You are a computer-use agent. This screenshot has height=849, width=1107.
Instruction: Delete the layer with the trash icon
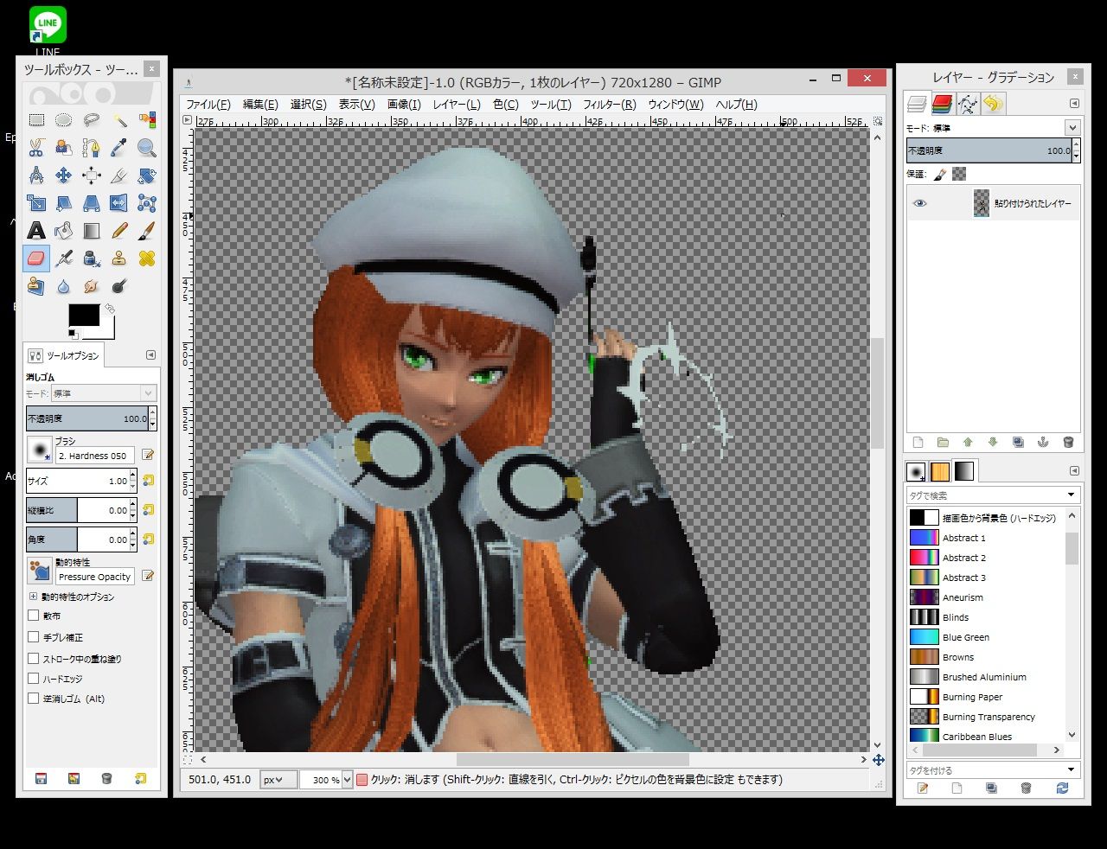pos(1068,443)
